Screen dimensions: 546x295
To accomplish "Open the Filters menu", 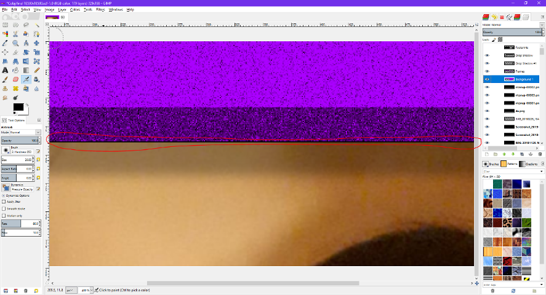I will tap(100, 10).
